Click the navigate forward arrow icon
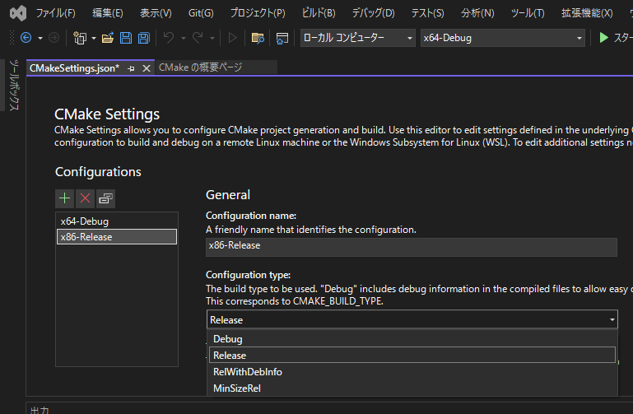The width and height of the screenshot is (633, 414). pos(54,38)
